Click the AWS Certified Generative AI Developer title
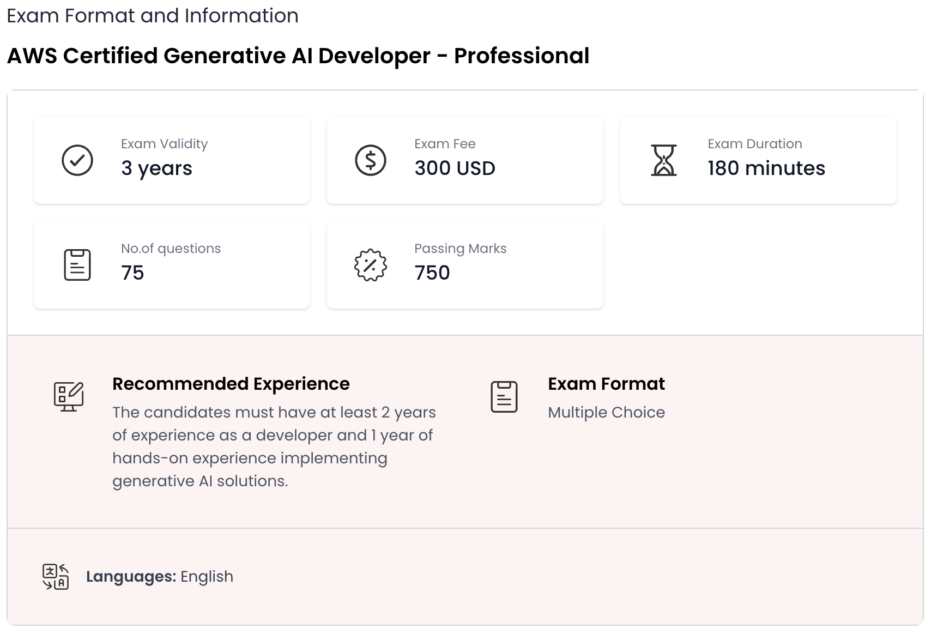This screenshot has height=628, width=931. (298, 56)
